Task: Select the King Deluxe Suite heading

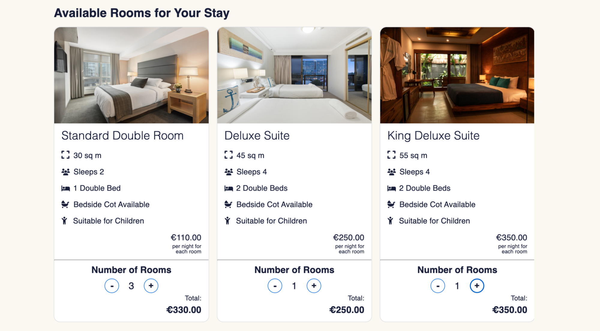Action: [x=433, y=136]
